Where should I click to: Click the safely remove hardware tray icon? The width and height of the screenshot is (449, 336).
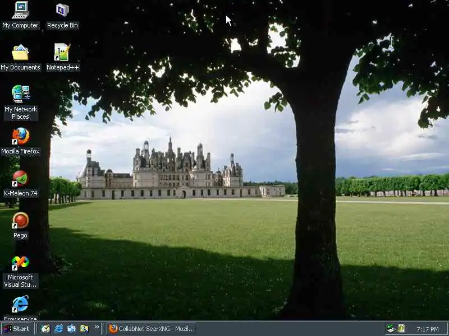[x=391, y=328]
